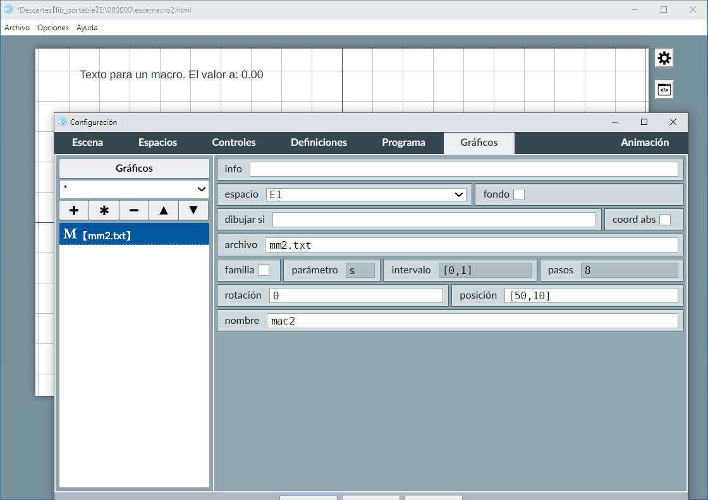708x500 pixels.
Task: Select the mm2.txt macro item
Action: (x=134, y=235)
